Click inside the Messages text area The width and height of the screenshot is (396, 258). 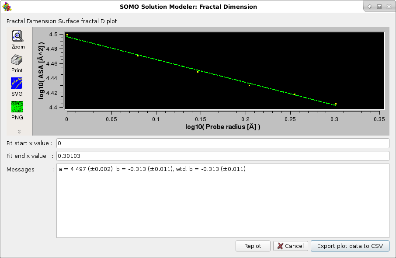pyautogui.click(x=222, y=201)
